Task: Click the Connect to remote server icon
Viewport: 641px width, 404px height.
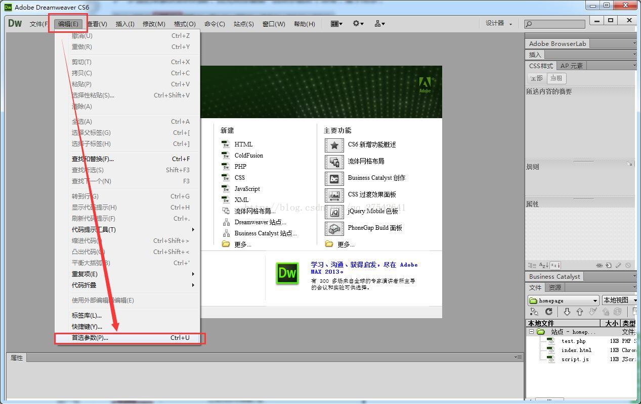Action: pos(534,312)
